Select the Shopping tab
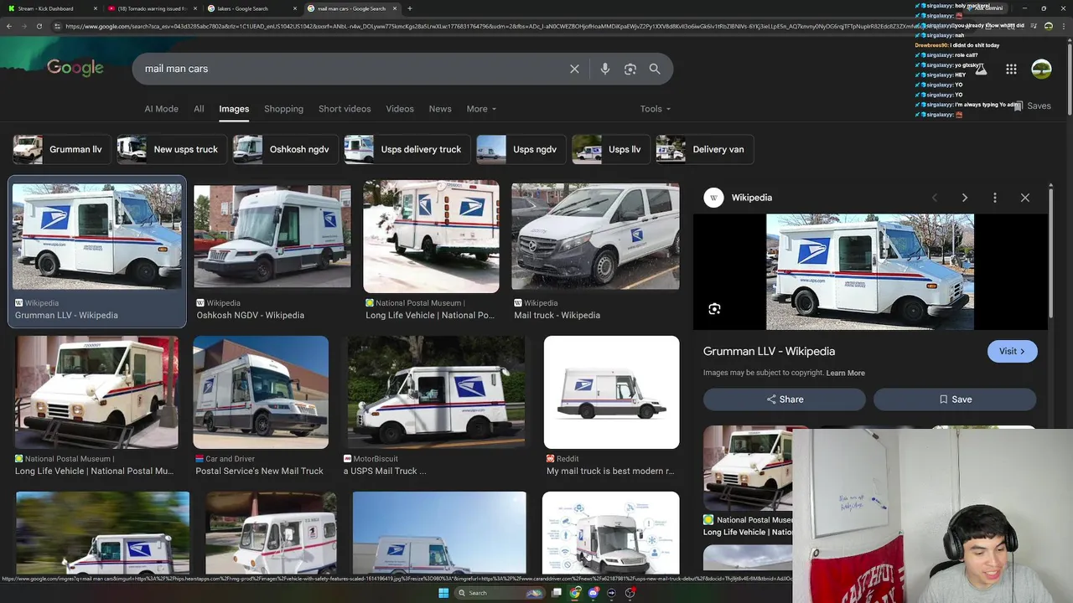1073x603 pixels. [x=283, y=109]
